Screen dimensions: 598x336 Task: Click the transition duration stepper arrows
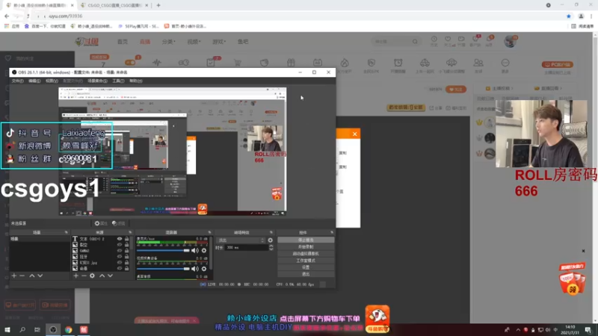point(271,248)
